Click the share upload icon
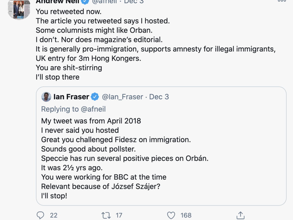 (240, 215)
